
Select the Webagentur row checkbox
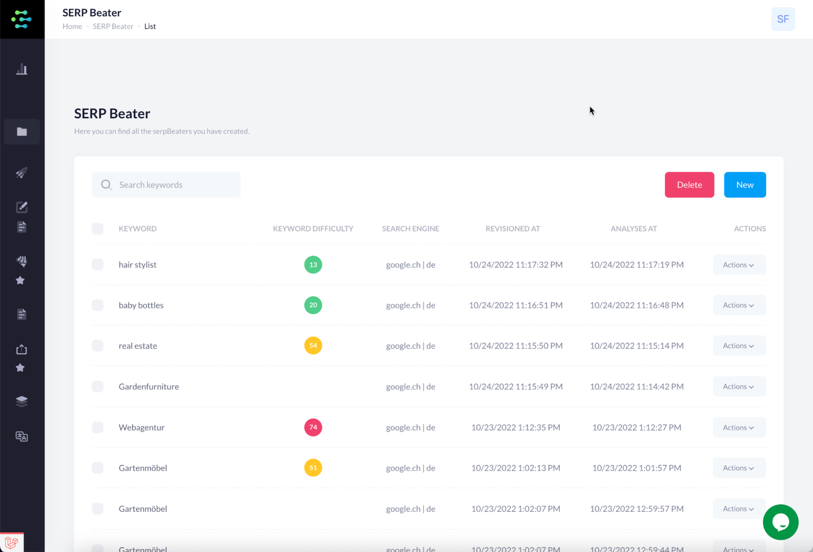pyautogui.click(x=98, y=427)
